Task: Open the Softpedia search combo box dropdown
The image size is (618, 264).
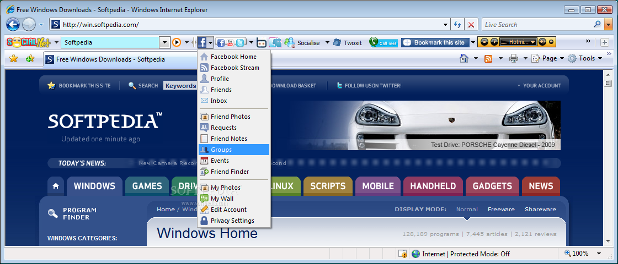Action: point(164,42)
